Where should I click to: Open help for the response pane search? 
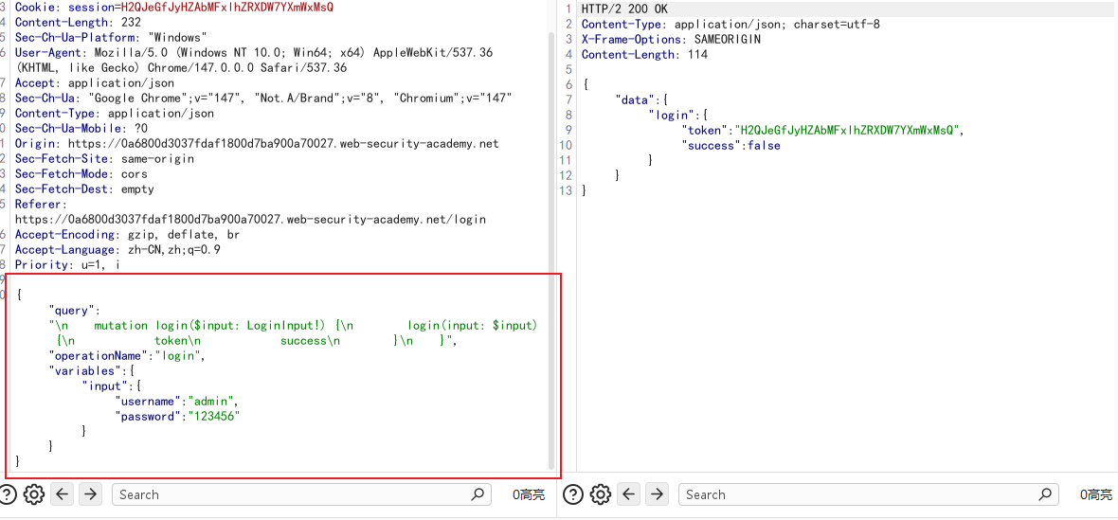coord(573,494)
